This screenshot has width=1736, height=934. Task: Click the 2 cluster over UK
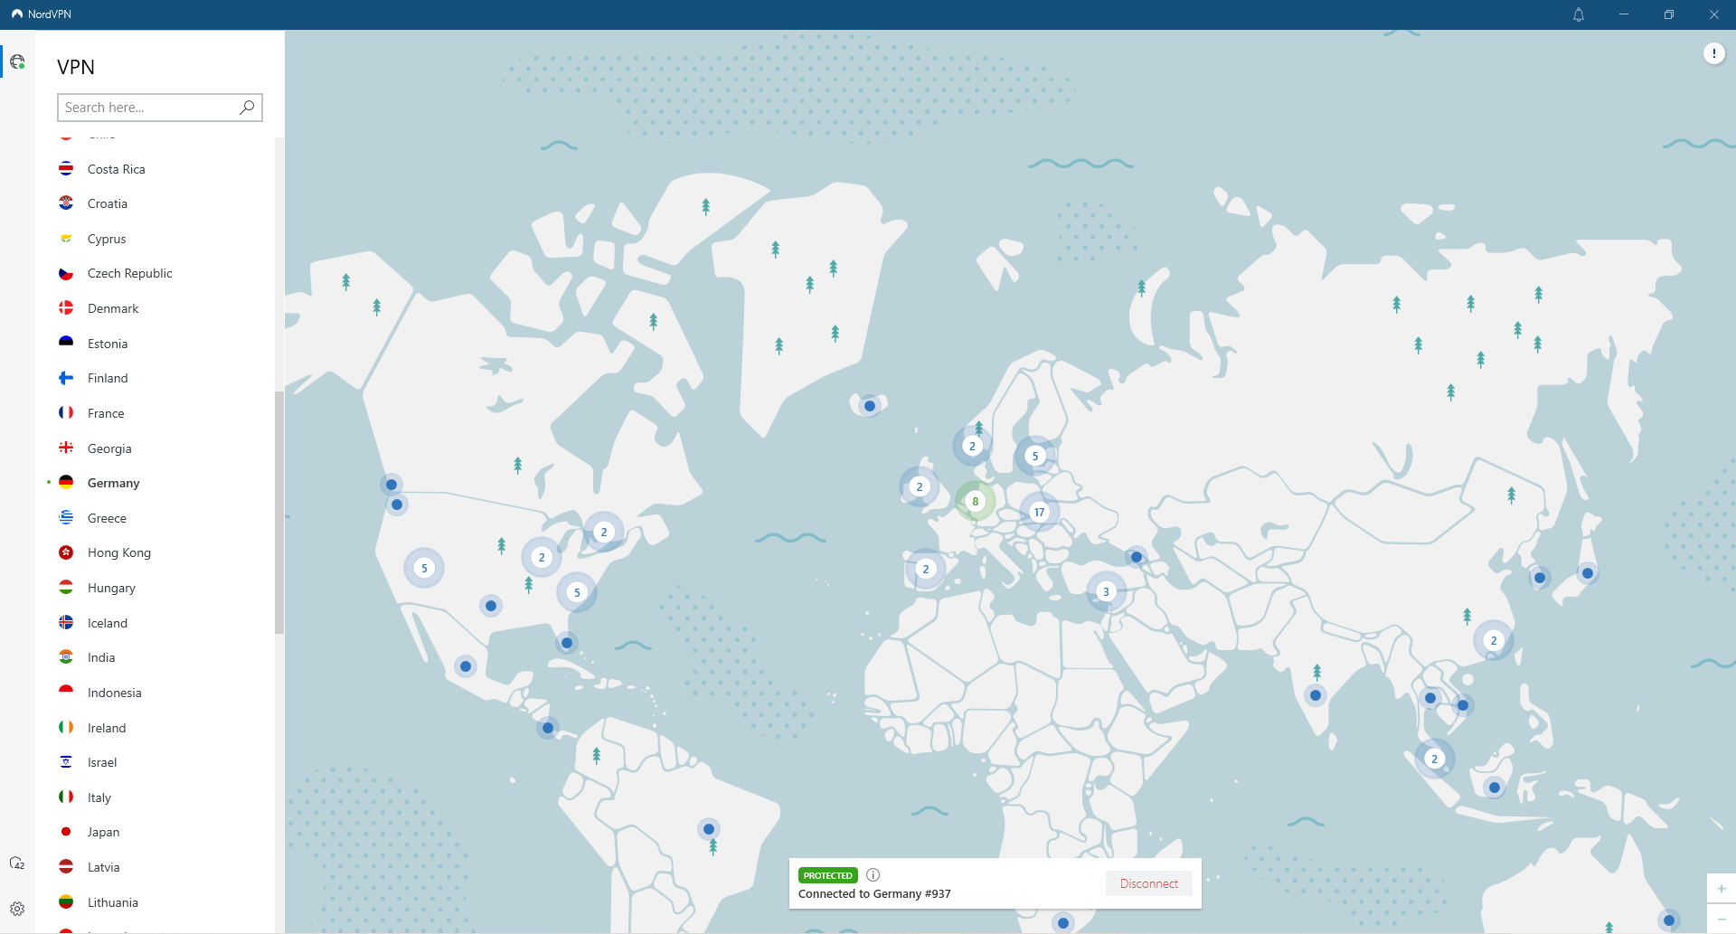[x=920, y=486]
